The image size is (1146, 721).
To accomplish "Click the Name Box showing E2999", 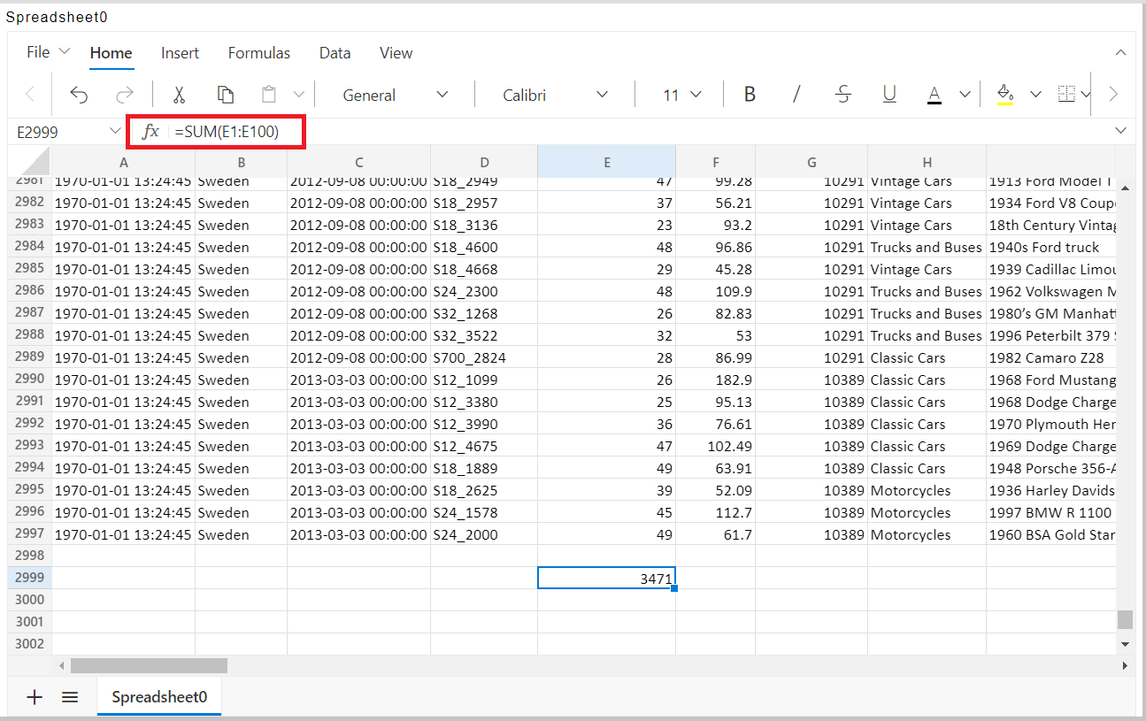I will [58, 131].
